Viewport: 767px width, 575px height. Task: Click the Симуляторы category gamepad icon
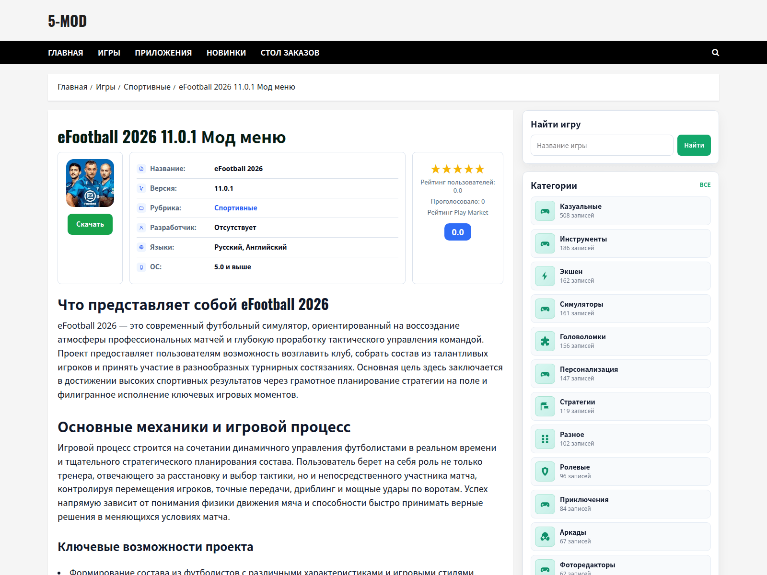545,309
